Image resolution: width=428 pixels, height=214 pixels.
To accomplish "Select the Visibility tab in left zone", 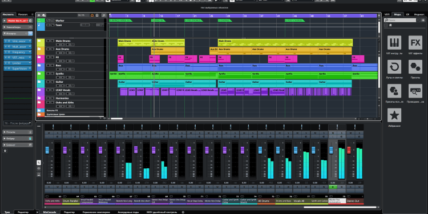I will point(22,14).
